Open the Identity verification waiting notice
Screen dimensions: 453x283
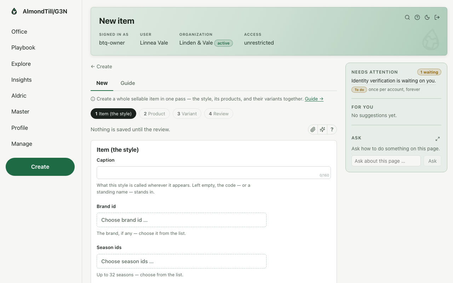(394, 81)
